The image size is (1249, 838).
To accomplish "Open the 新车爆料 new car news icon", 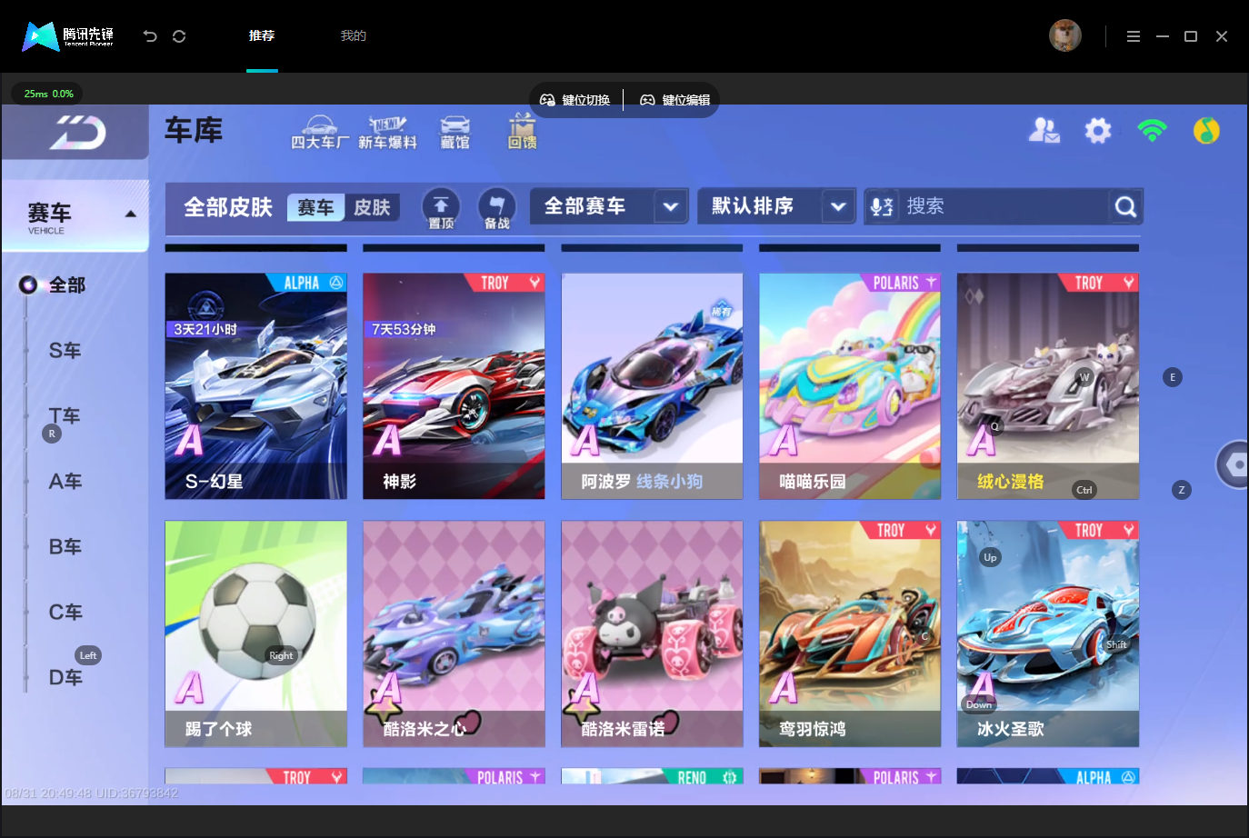I will coord(387,133).
